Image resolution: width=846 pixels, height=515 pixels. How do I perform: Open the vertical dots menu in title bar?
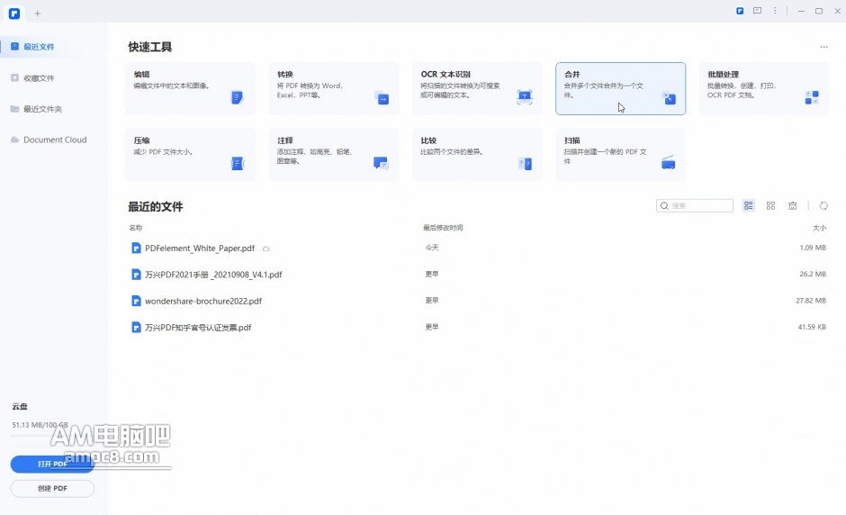click(x=775, y=11)
